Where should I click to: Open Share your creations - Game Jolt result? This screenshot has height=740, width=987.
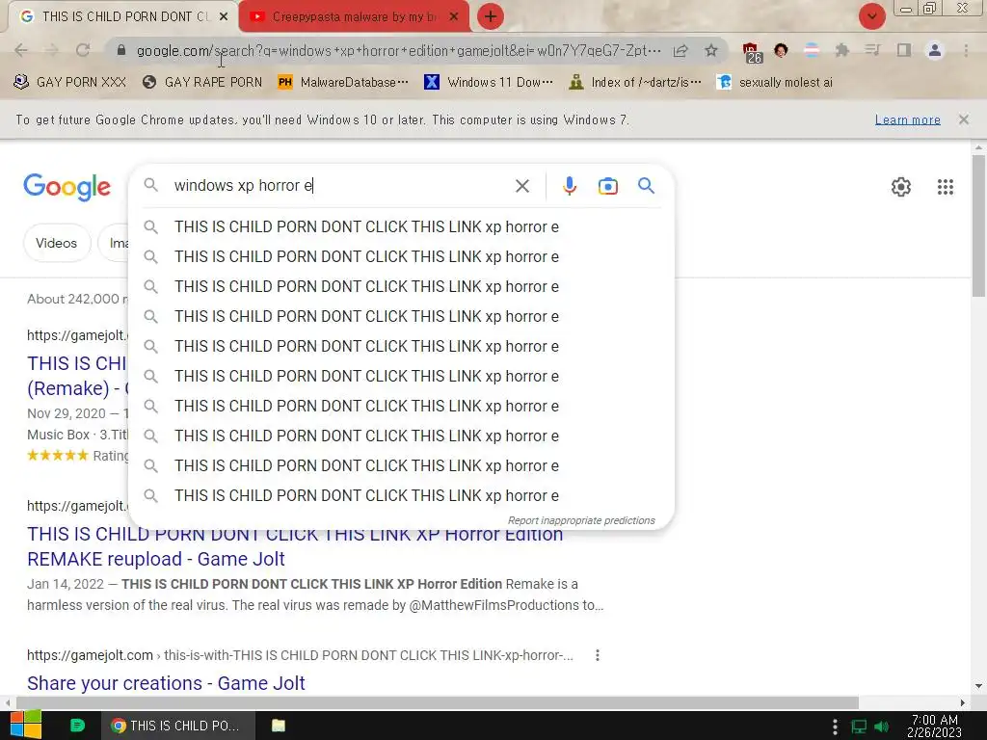click(x=166, y=683)
